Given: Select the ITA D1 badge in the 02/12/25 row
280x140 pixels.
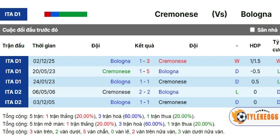Looking at the screenshot, I should pos(13,61).
